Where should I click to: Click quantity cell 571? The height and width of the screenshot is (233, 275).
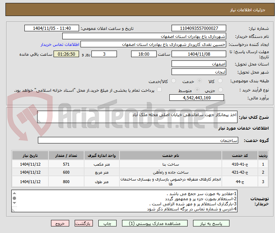66,164
